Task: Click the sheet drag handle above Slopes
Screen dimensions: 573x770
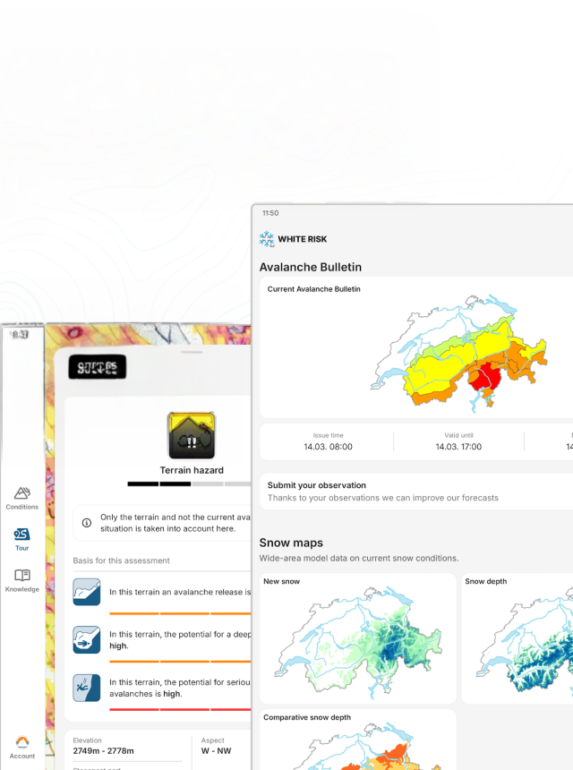Action: pos(192,352)
